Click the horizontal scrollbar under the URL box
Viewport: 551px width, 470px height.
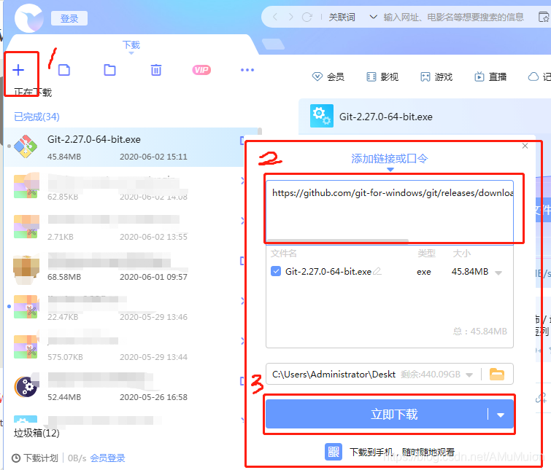(338, 241)
